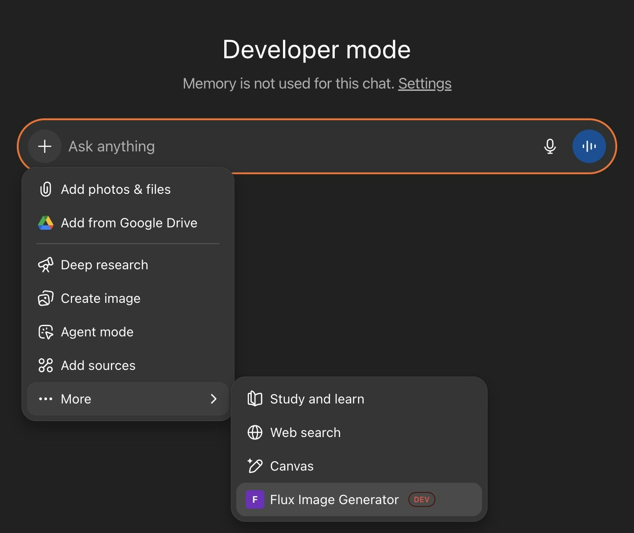Choose Add from Google Drive

128,223
